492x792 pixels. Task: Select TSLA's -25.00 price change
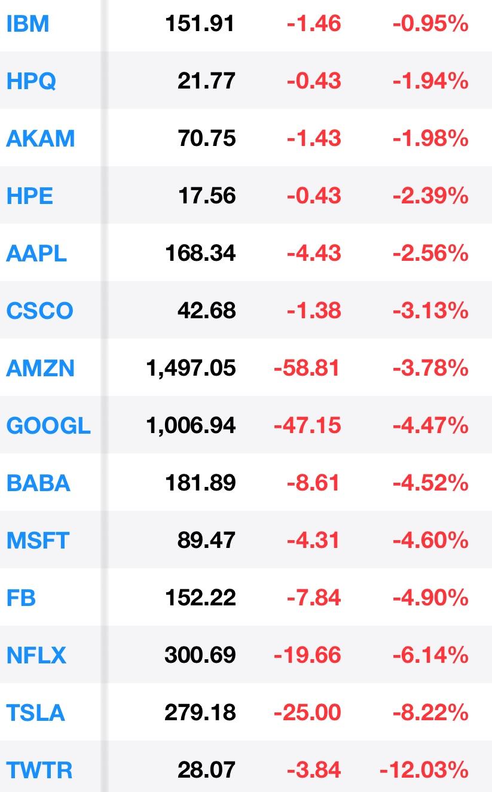pos(307,713)
